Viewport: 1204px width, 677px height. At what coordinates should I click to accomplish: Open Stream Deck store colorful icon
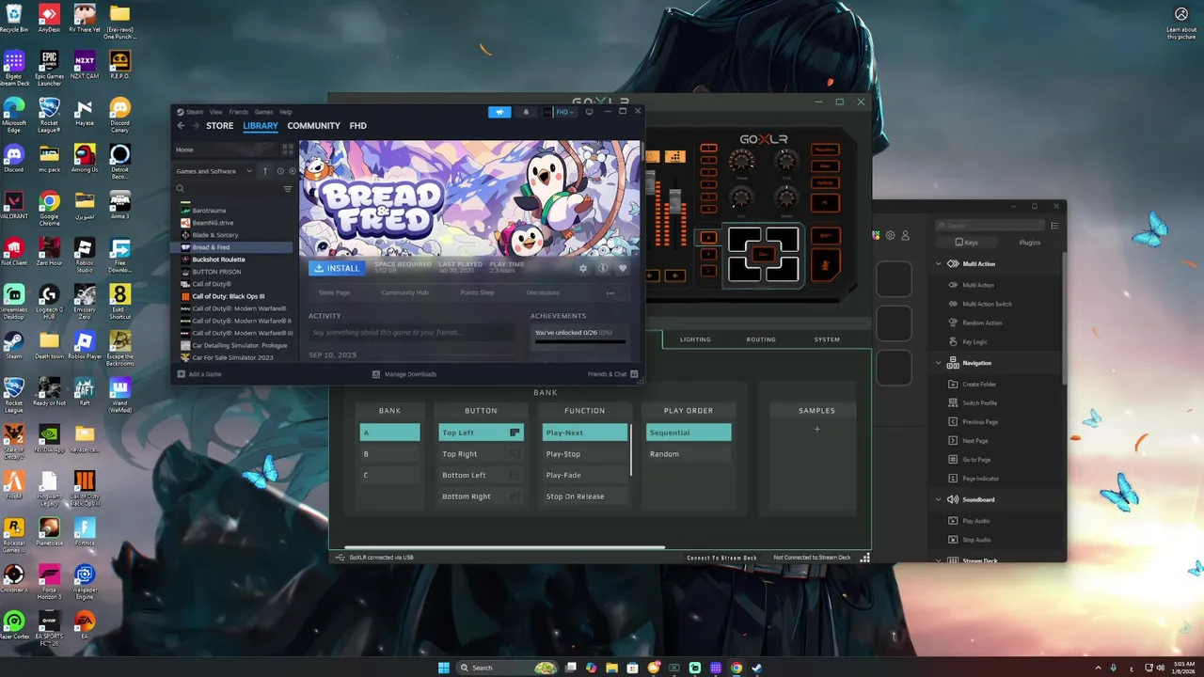877,235
